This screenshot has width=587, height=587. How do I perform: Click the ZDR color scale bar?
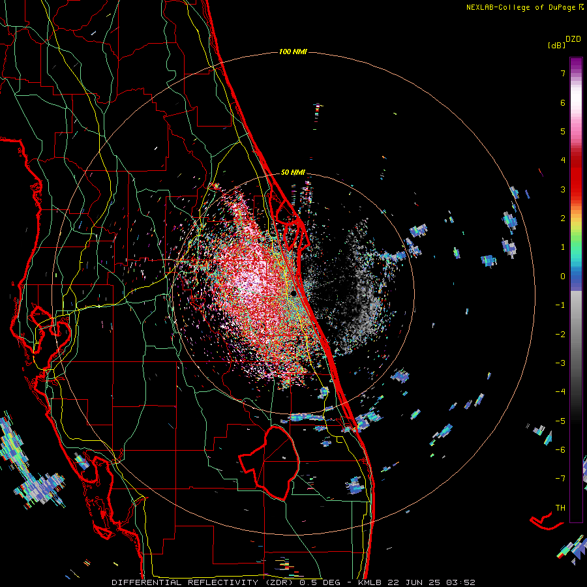click(576, 290)
